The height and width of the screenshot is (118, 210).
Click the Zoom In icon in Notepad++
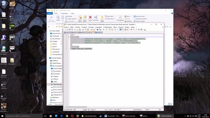point(103,29)
